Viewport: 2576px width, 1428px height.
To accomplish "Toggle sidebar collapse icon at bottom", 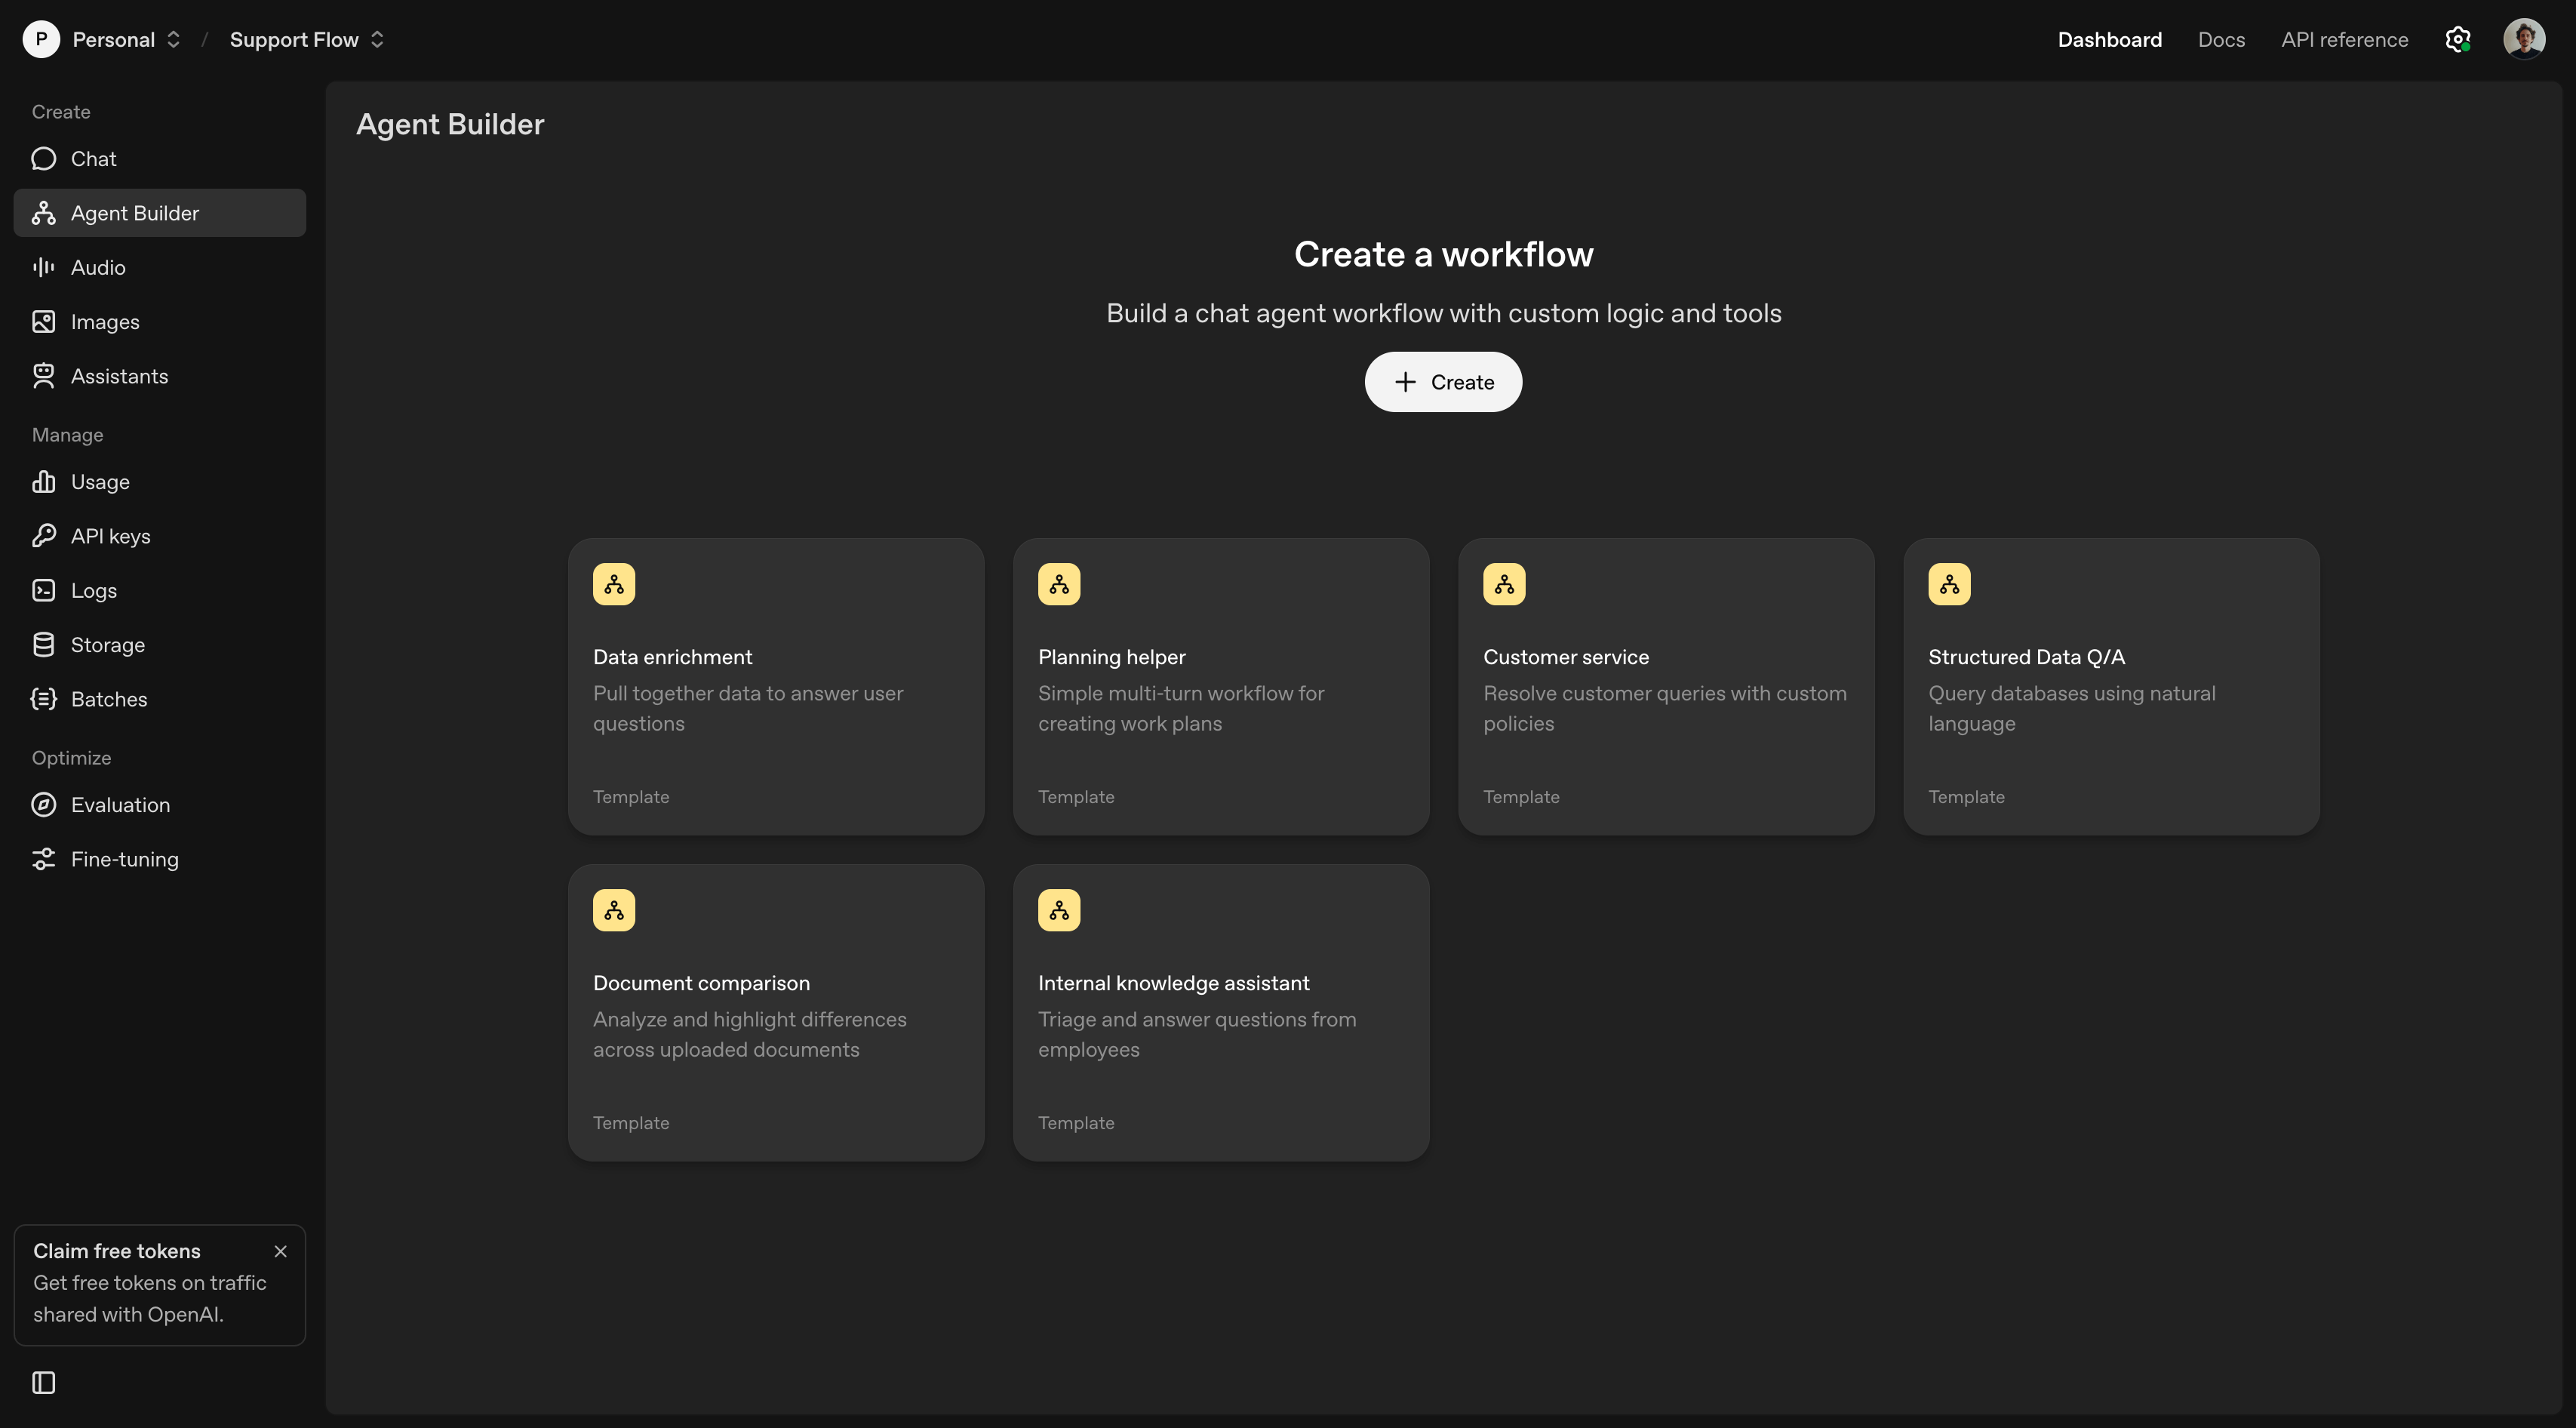I will (43, 1383).
